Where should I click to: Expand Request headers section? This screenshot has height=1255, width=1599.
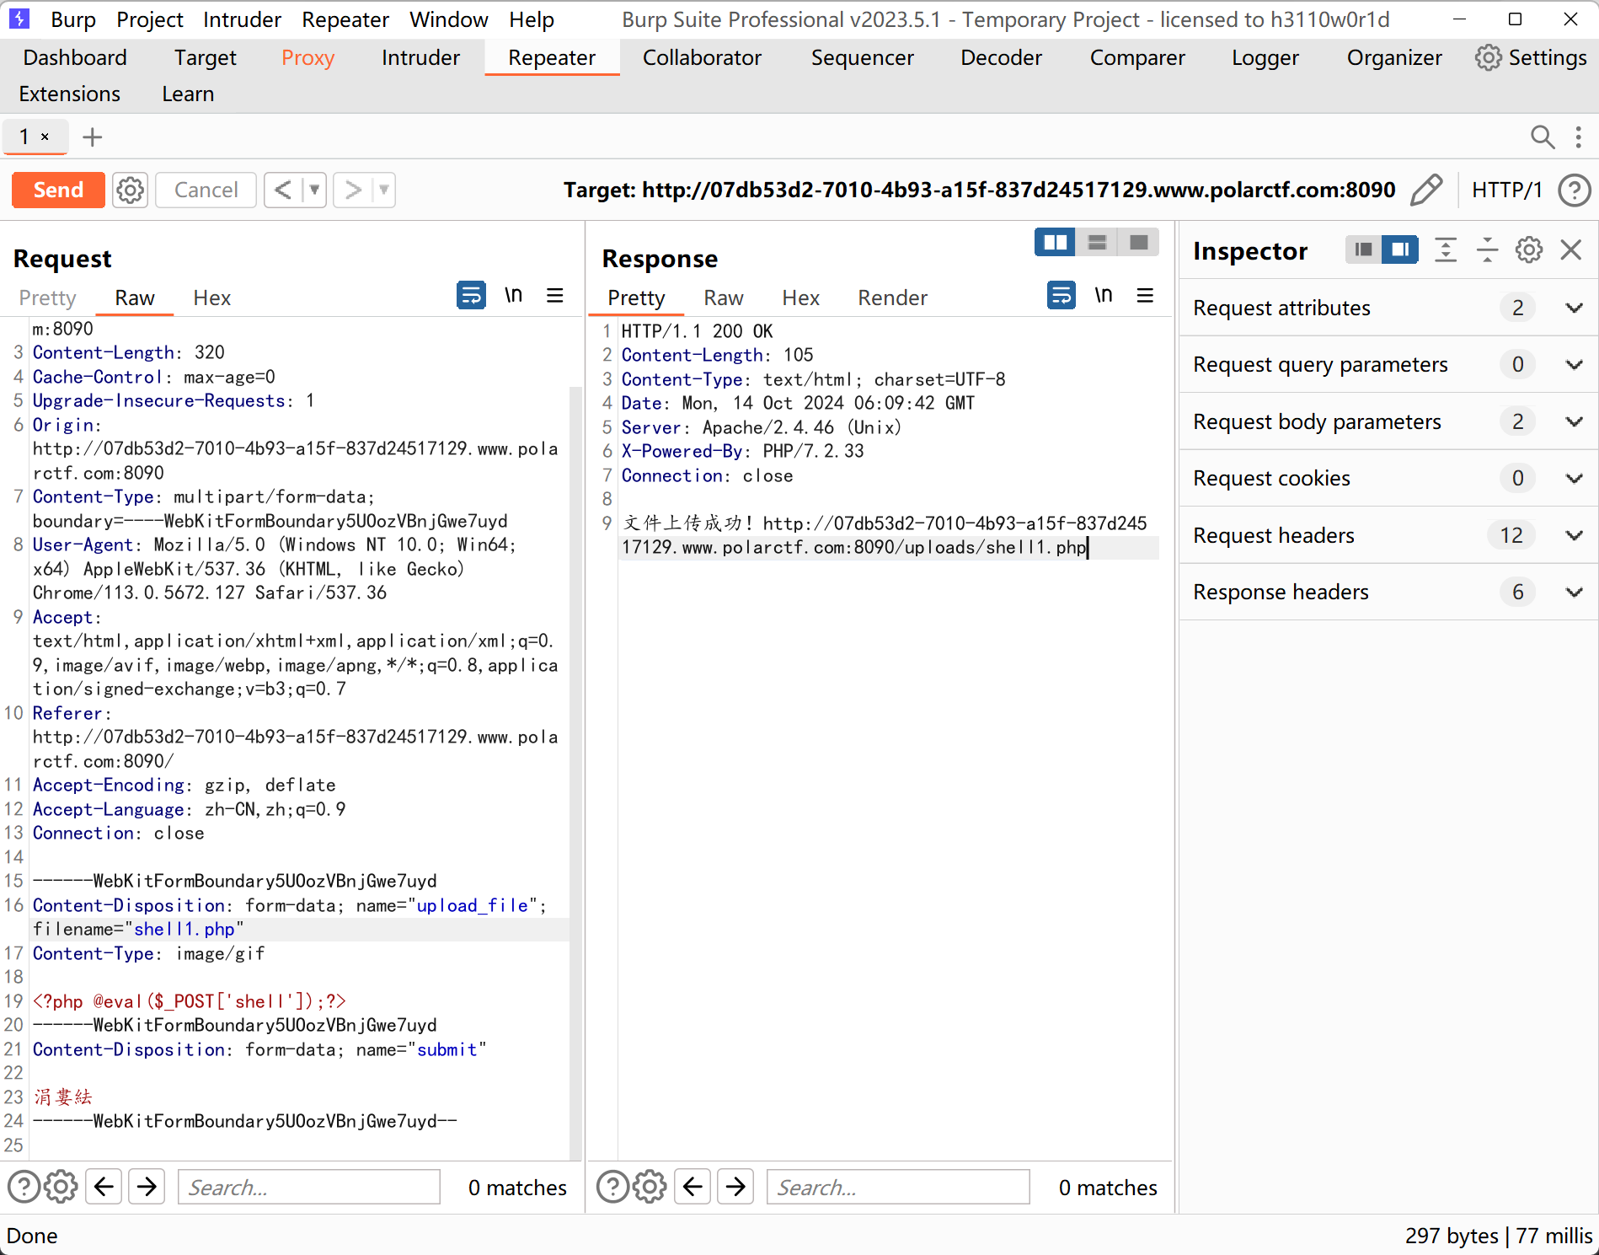1388,535
